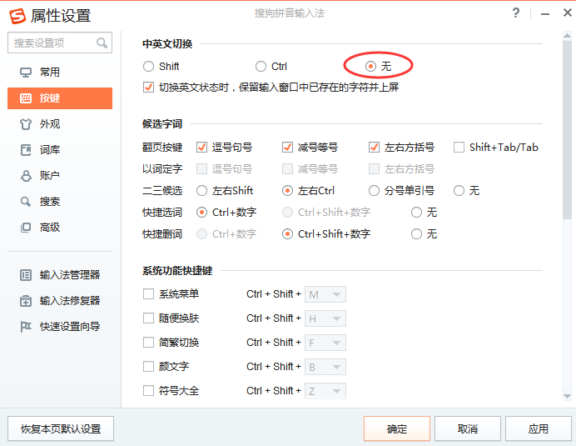The width and height of the screenshot is (576, 446).
Task: Toggle 减号等号 for 翻页按键
Action: coord(287,148)
